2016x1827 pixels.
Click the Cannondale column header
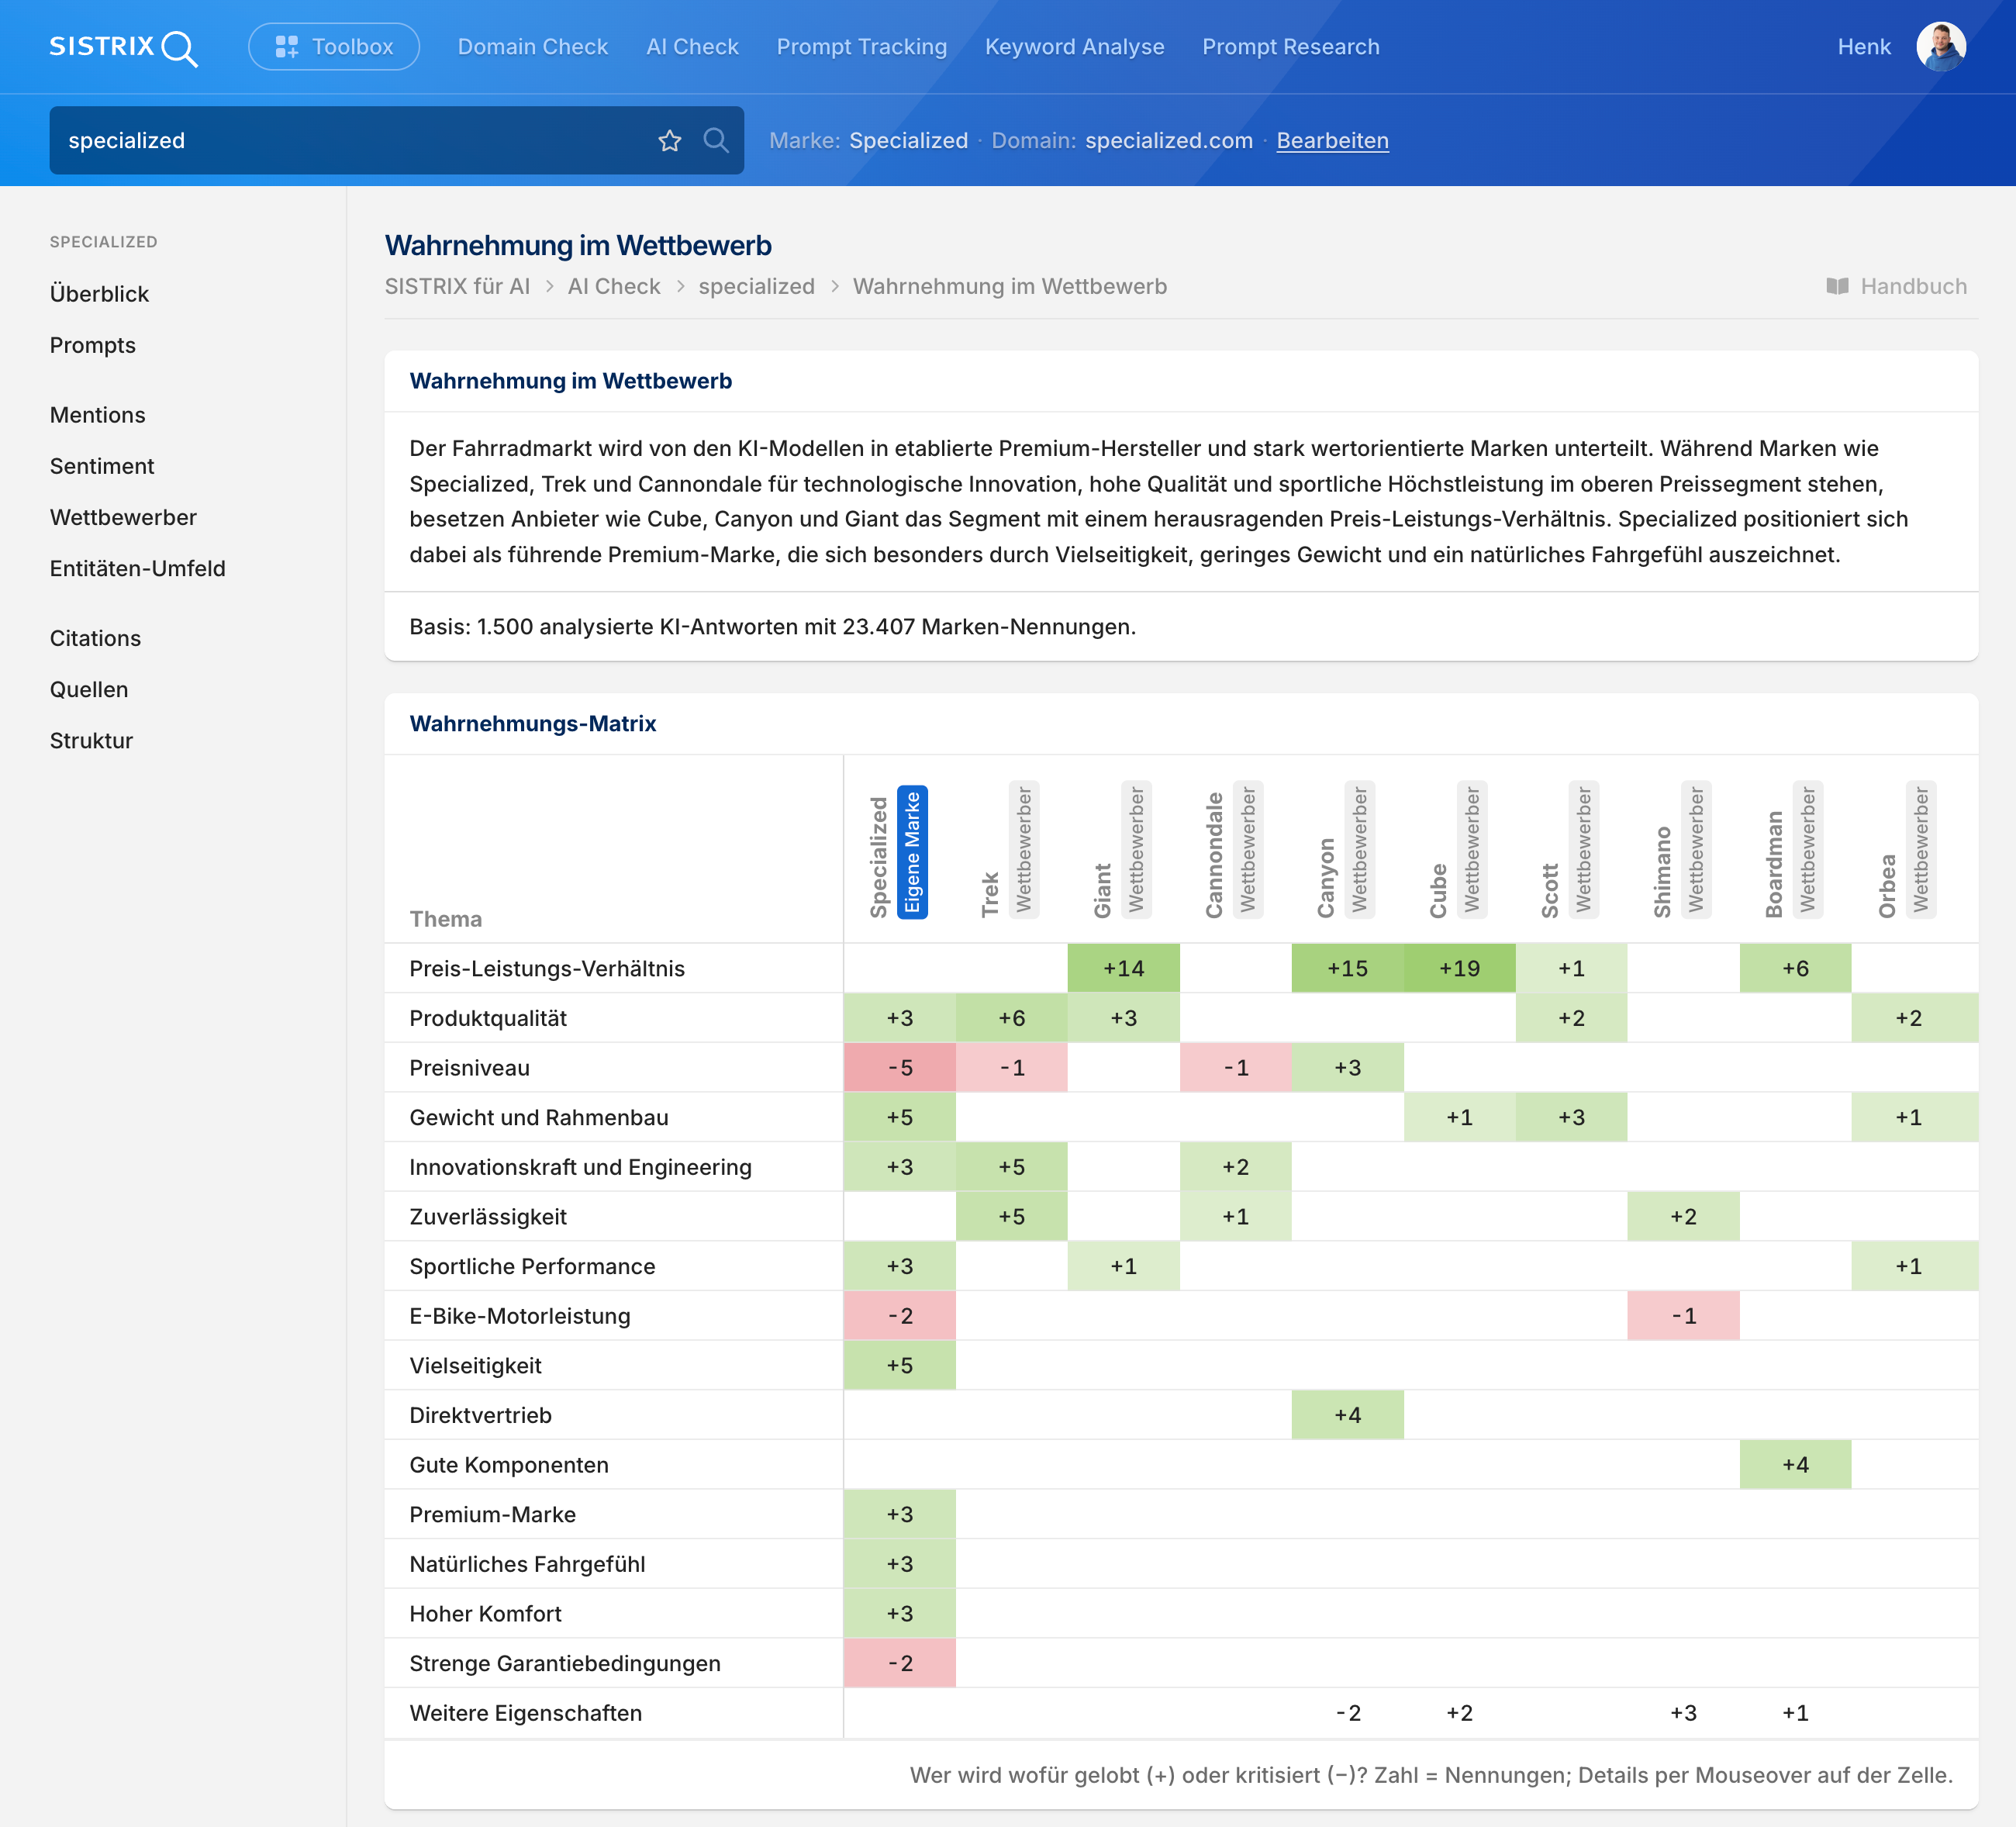[x=1214, y=854]
